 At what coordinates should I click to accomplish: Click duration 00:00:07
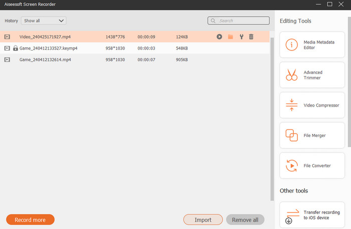tap(146, 59)
